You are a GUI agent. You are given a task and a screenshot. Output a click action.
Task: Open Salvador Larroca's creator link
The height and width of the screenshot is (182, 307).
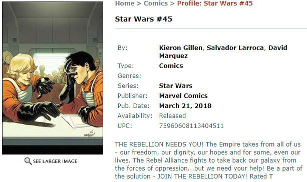tap(235, 47)
